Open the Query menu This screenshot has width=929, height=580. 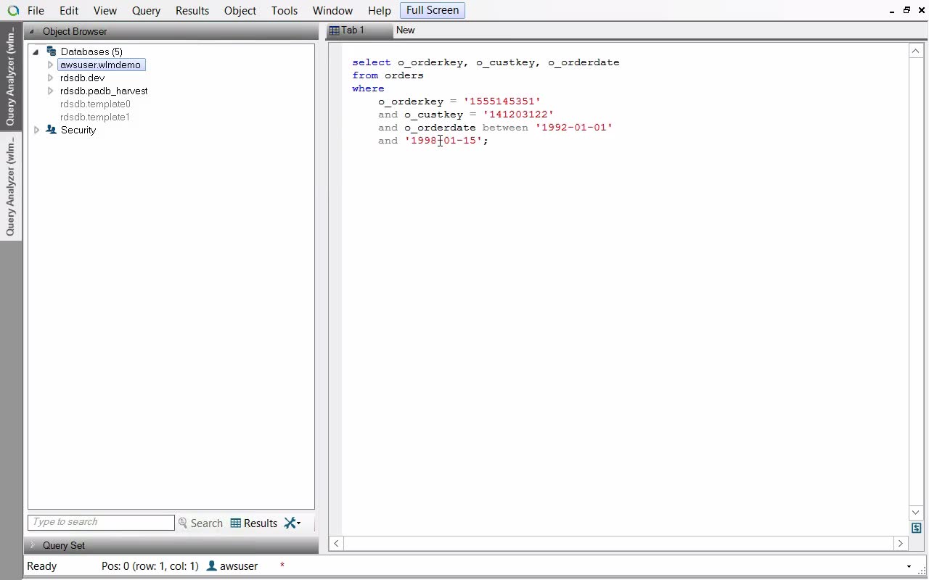coord(146,11)
